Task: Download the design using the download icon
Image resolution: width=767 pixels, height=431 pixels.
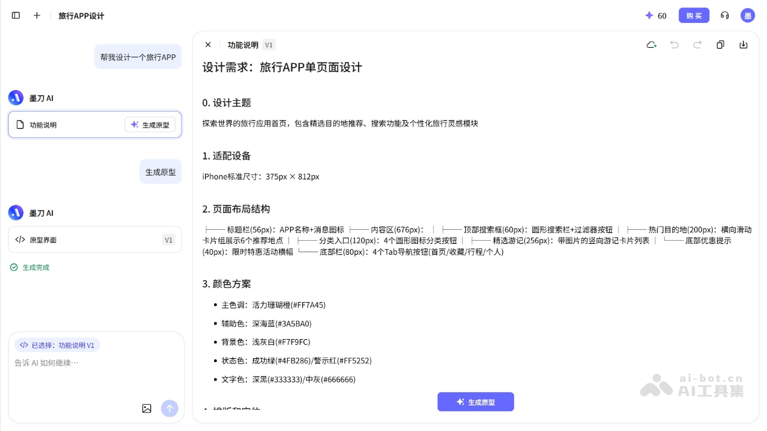Action: (x=743, y=45)
